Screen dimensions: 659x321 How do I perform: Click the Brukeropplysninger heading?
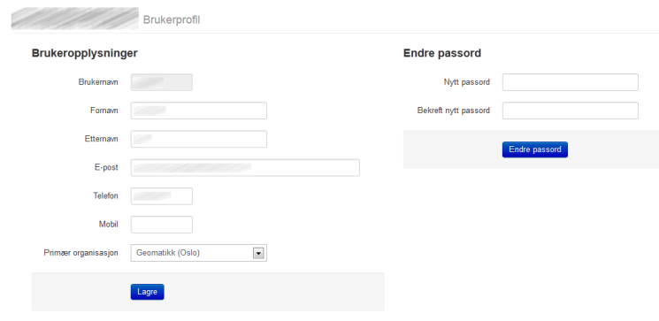point(85,53)
